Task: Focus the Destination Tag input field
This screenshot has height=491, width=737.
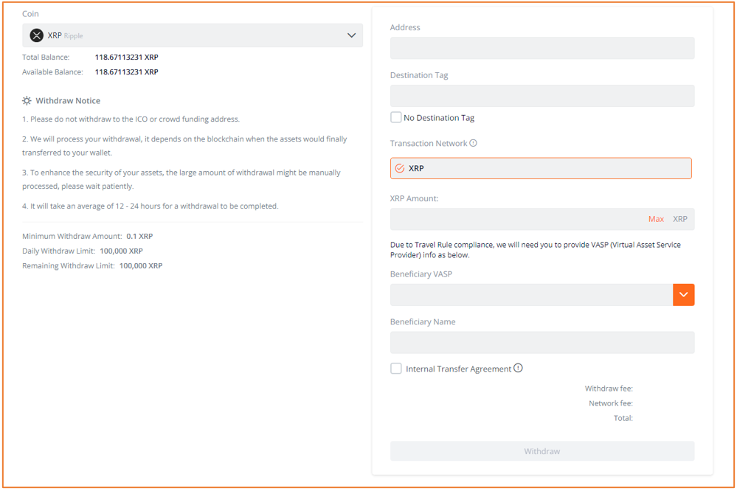Action: [542, 96]
